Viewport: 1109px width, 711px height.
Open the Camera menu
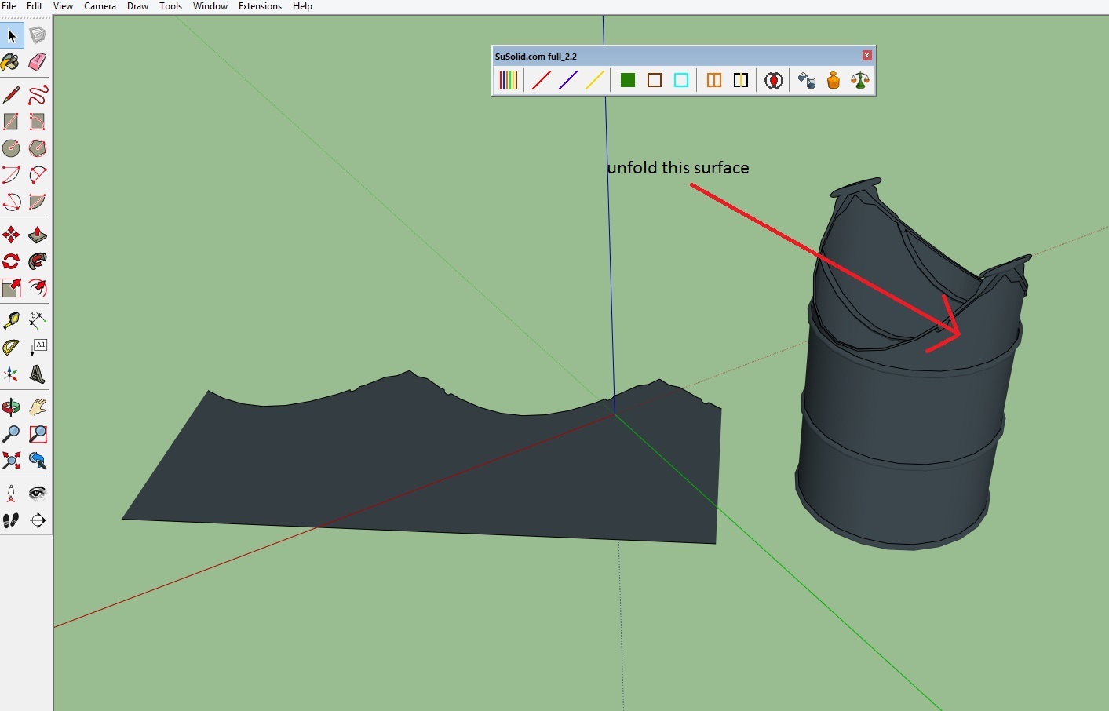pyautogui.click(x=100, y=6)
